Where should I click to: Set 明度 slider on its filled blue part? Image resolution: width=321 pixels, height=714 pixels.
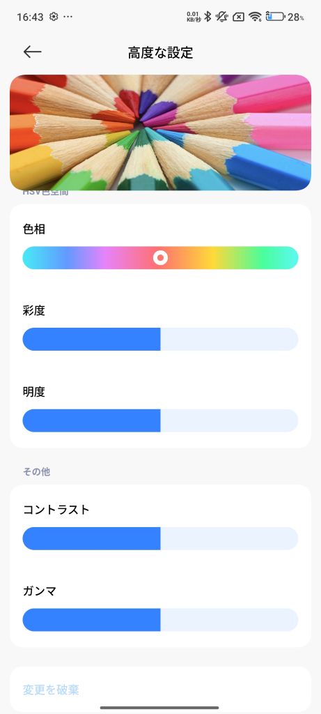pyautogui.click(x=91, y=420)
